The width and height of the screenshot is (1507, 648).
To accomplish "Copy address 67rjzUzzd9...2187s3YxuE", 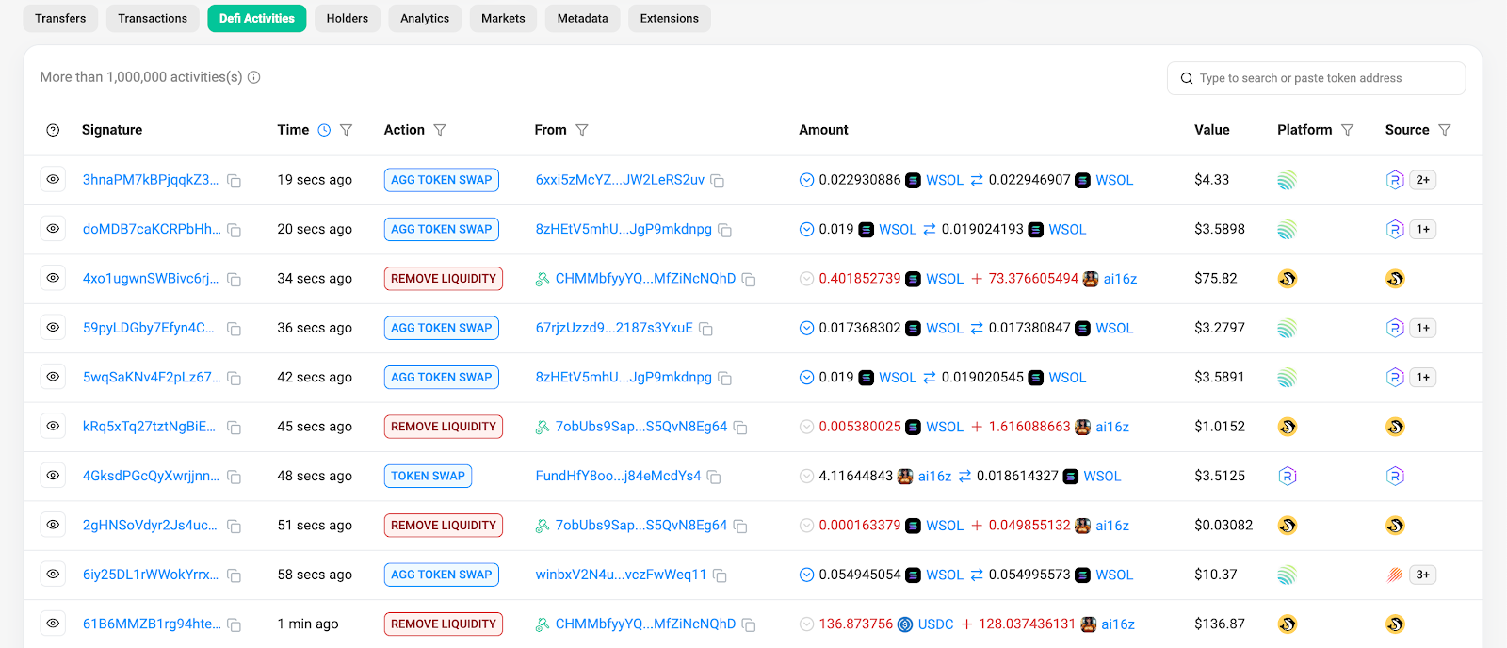I will pyautogui.click(x=706, y=329).
